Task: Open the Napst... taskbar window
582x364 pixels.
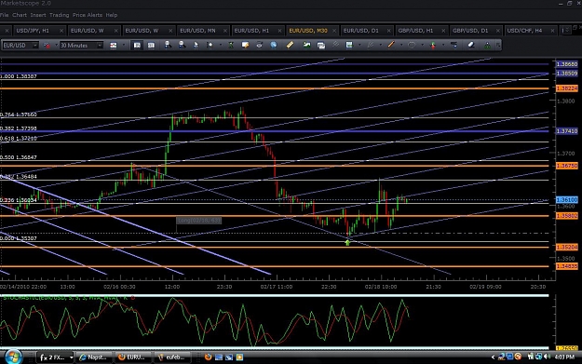Action: tap(94, 357)
